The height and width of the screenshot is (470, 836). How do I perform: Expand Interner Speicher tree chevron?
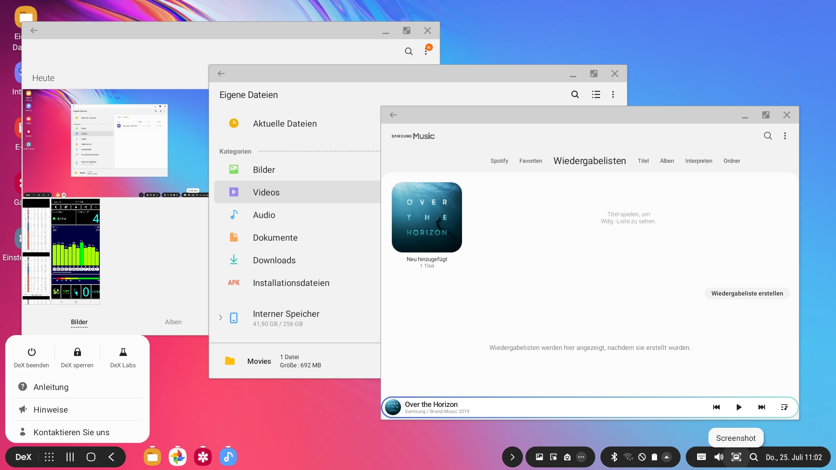tap(220, 318)
